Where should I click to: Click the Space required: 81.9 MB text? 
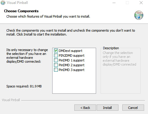pos(24,86)
